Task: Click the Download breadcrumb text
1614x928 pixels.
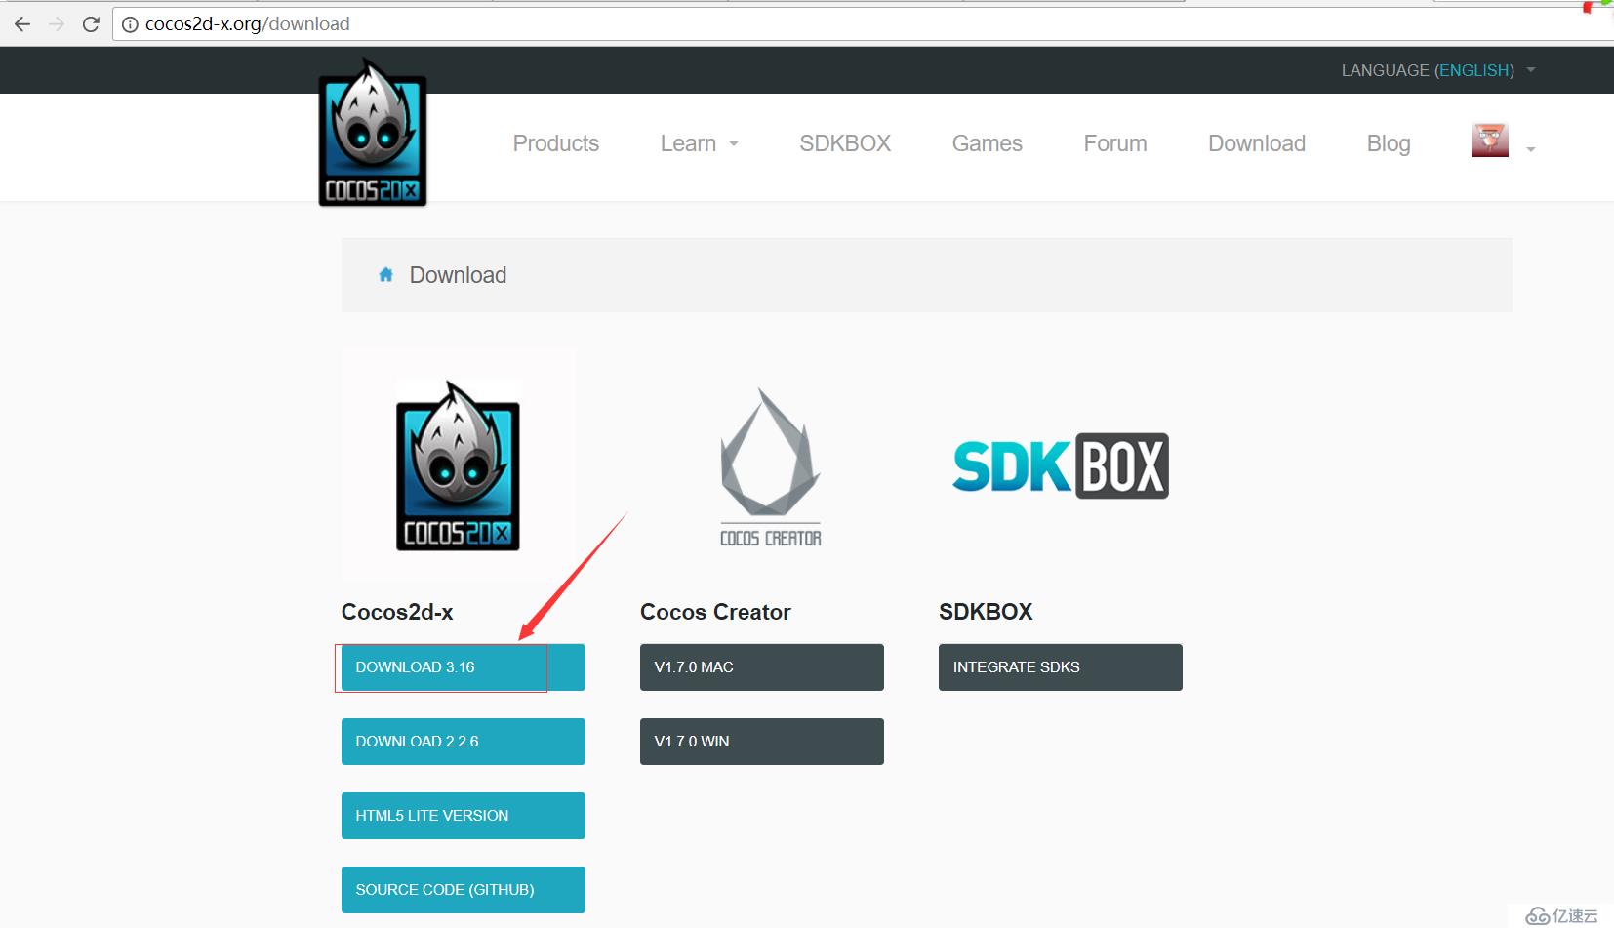Action: point(458,275)
